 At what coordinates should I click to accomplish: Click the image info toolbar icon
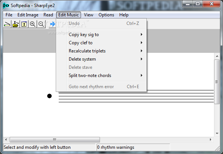point(24,24)
